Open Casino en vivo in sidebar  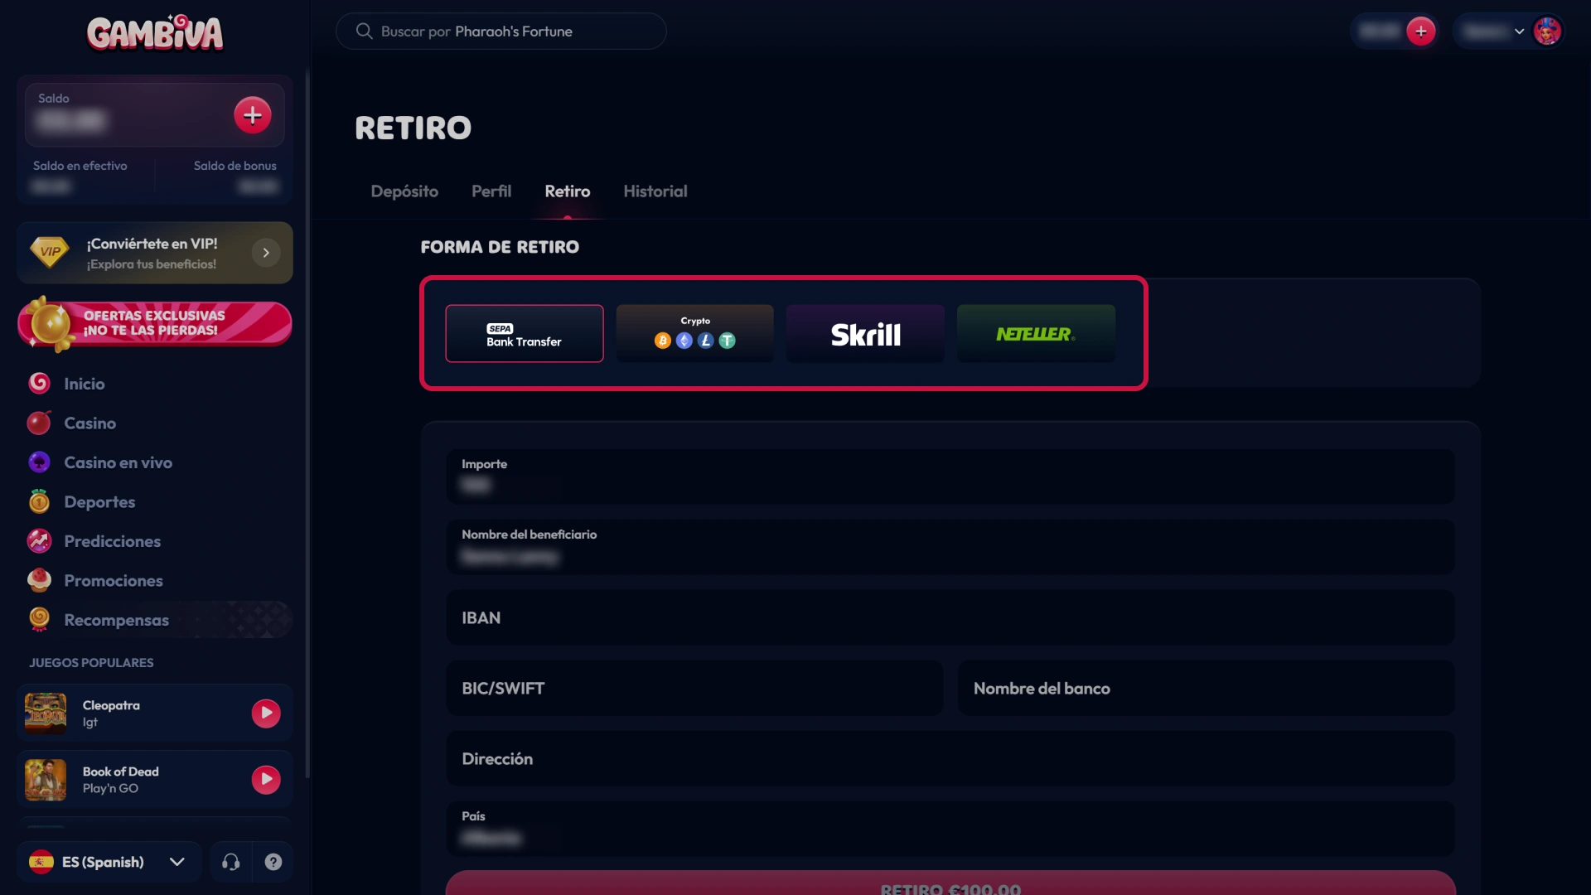pos(118,462)
